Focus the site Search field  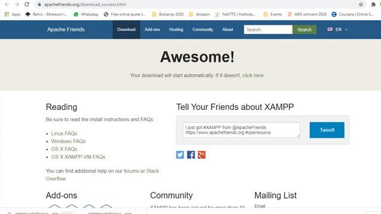pyautogui.click(x=268, y=30)
